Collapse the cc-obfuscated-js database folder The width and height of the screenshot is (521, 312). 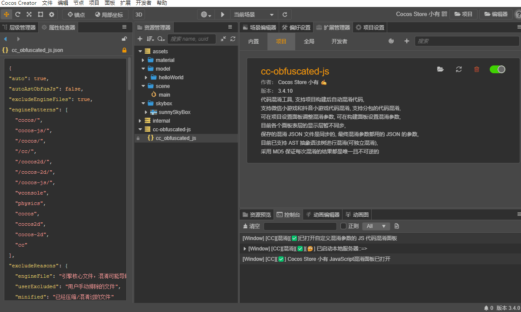coord(140,130)
